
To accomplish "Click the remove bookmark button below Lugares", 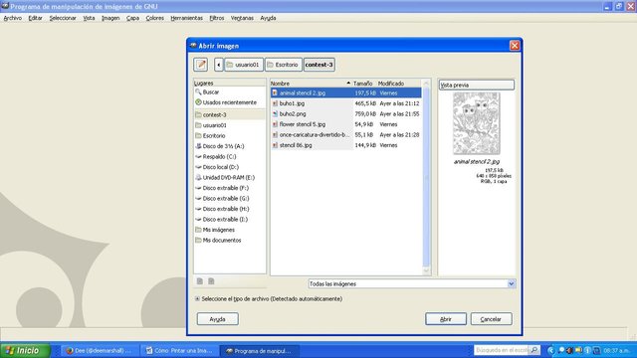I will 211,281.
